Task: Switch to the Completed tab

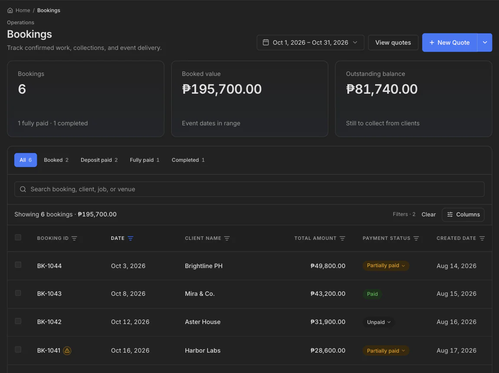Action: [x=188, y=160]
